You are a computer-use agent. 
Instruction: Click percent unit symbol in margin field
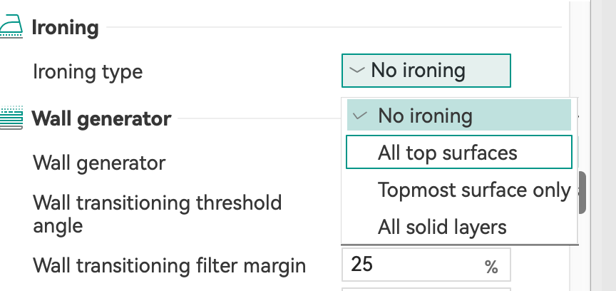491,267
